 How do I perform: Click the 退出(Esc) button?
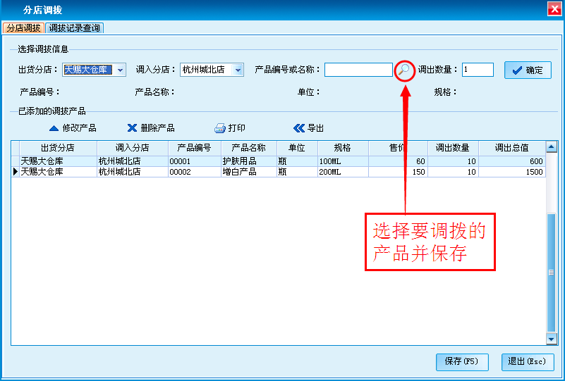coord(527,361)
